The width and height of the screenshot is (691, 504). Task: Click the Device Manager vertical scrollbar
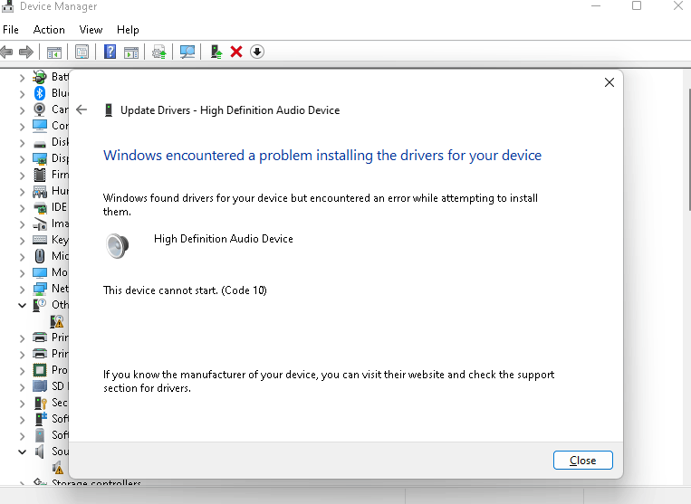(688, 149)
